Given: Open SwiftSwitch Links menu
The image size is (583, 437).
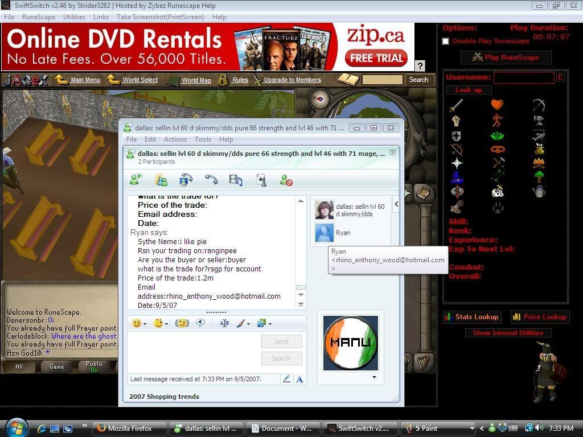Looking at the screenshot, I should coord(101,17).
